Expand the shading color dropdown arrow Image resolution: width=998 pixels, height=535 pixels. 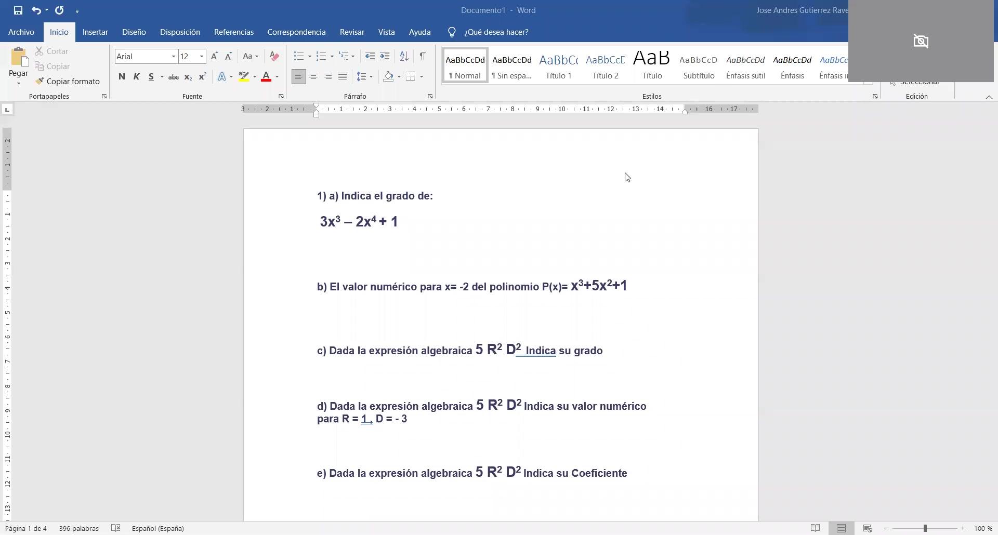[x=399, y=77]
